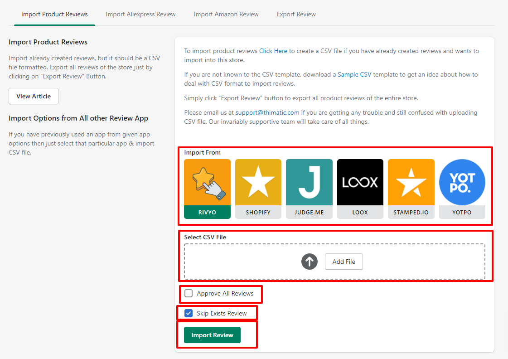Choose Stamped.io as the import source
The height and width of the screenshot is (359, 508).
[x=411, y=189]
